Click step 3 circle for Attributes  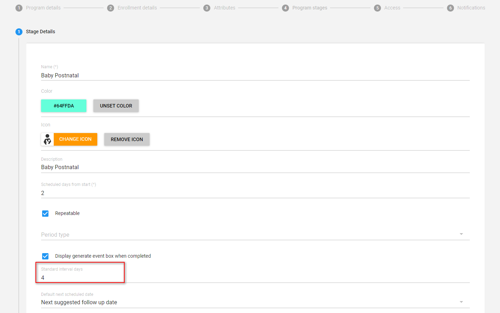tap(207, 8)
